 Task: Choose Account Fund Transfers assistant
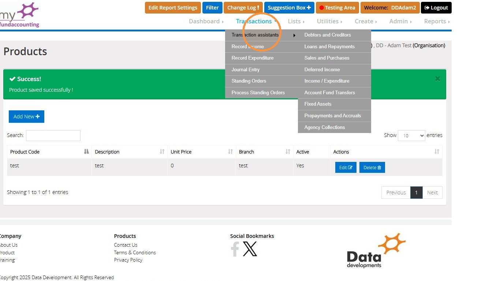coord(335,92)
